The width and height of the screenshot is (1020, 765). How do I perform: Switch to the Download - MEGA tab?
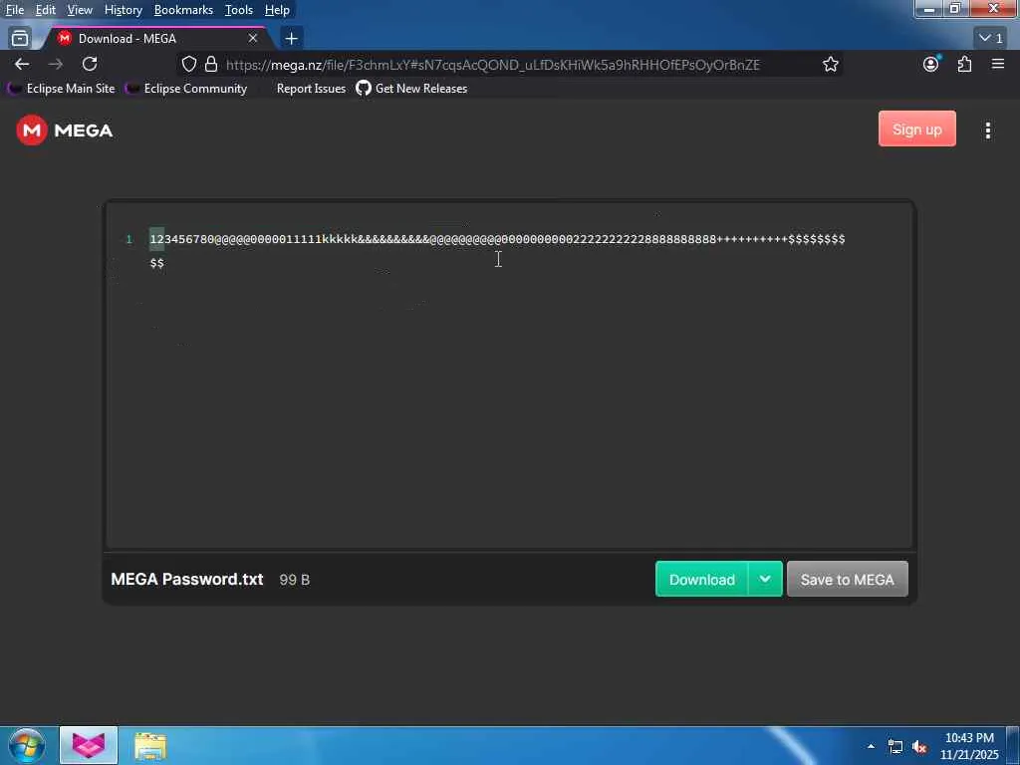coord(156,39)
